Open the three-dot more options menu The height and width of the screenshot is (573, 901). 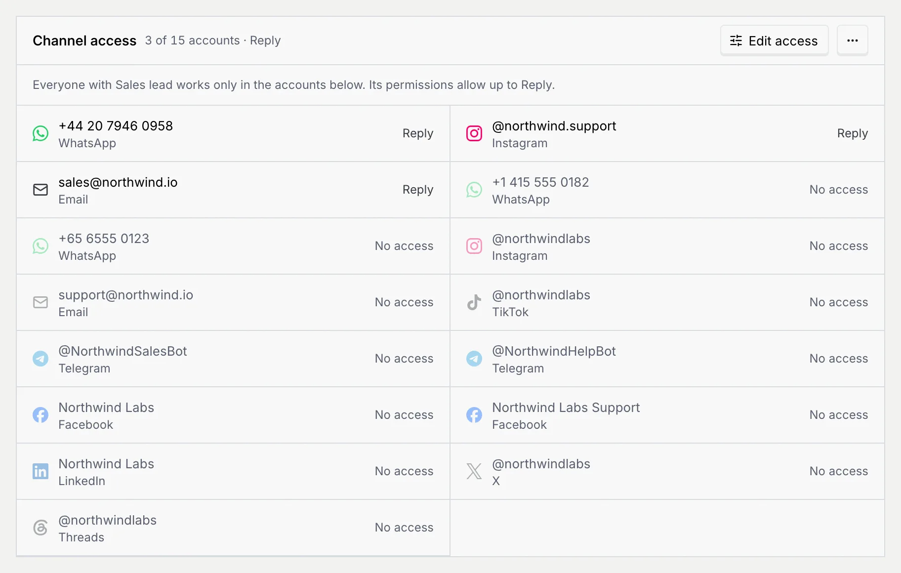point(853,41)
